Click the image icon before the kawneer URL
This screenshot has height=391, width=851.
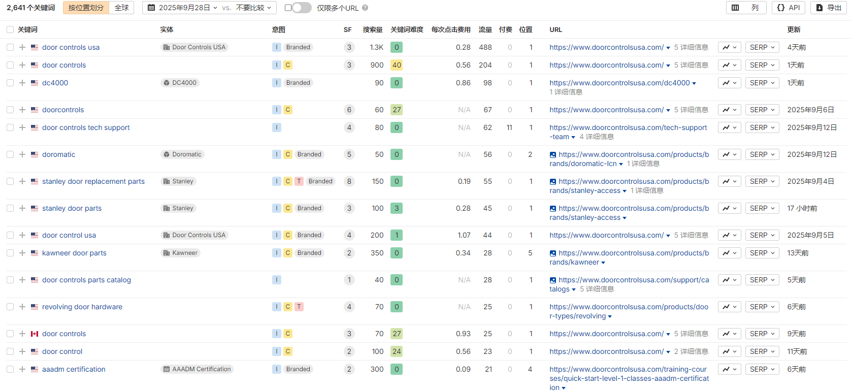click(553, 253)
